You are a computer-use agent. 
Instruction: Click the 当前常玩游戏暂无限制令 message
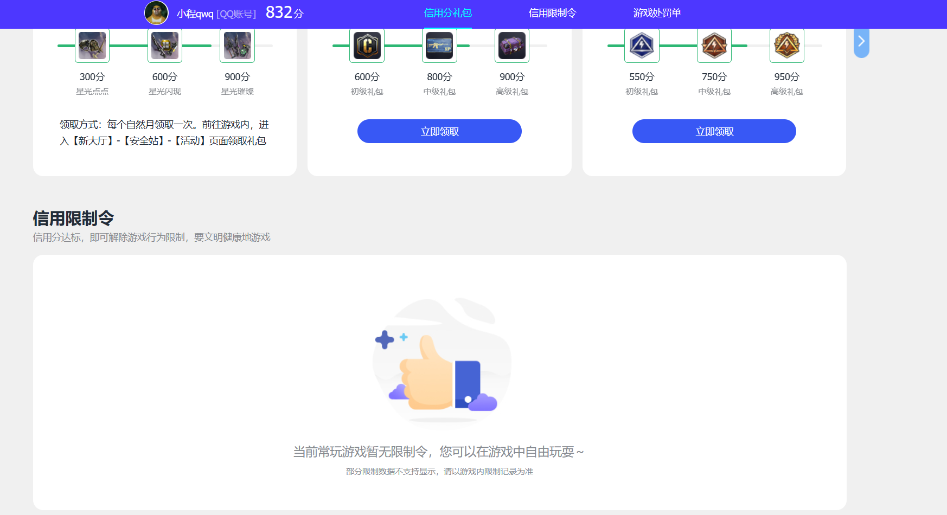point(439,452)
